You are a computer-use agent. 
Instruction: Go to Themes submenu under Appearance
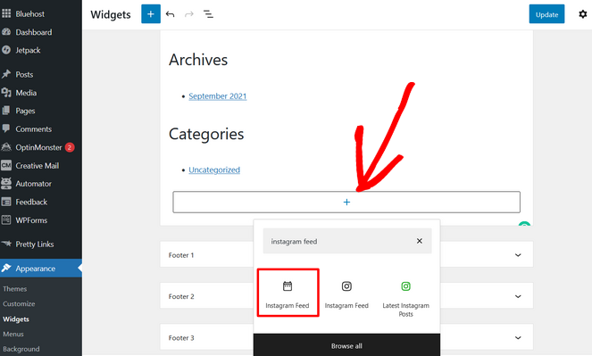[14, 289]
